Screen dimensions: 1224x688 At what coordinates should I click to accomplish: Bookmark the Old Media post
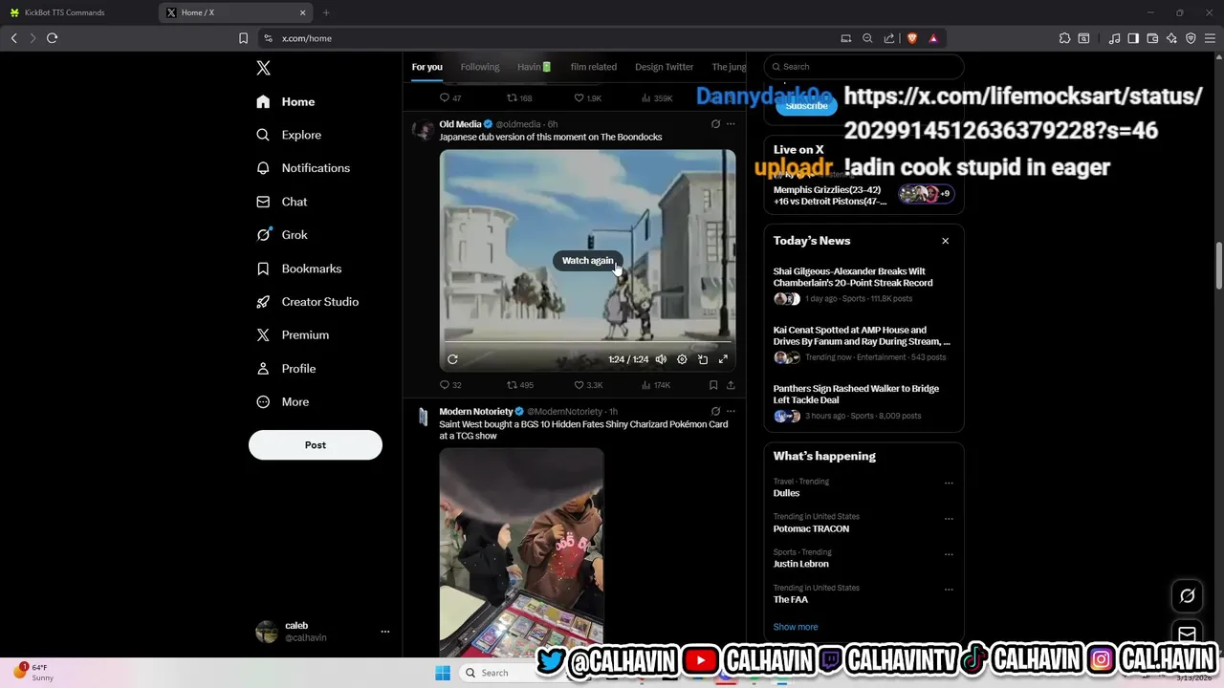[x=713, y=385]
